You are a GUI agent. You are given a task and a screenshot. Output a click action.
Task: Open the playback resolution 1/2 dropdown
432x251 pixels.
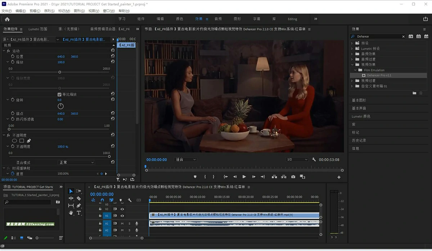click(x=297, y=160)
